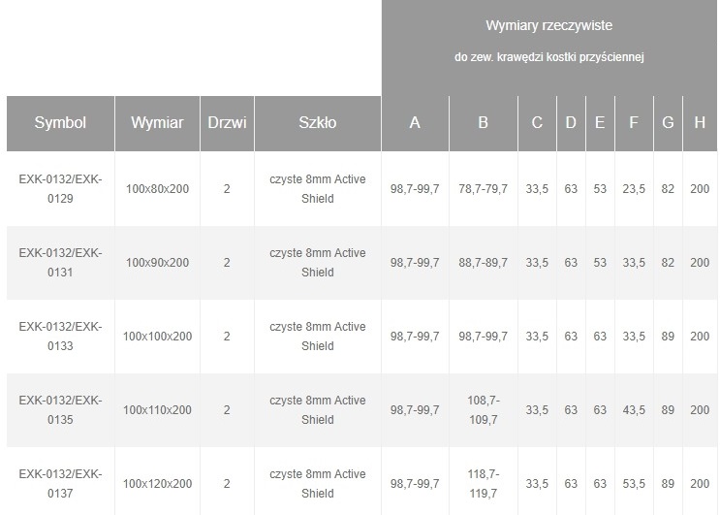
Task: Select the Drzwi column header
Action: point(227,123)
